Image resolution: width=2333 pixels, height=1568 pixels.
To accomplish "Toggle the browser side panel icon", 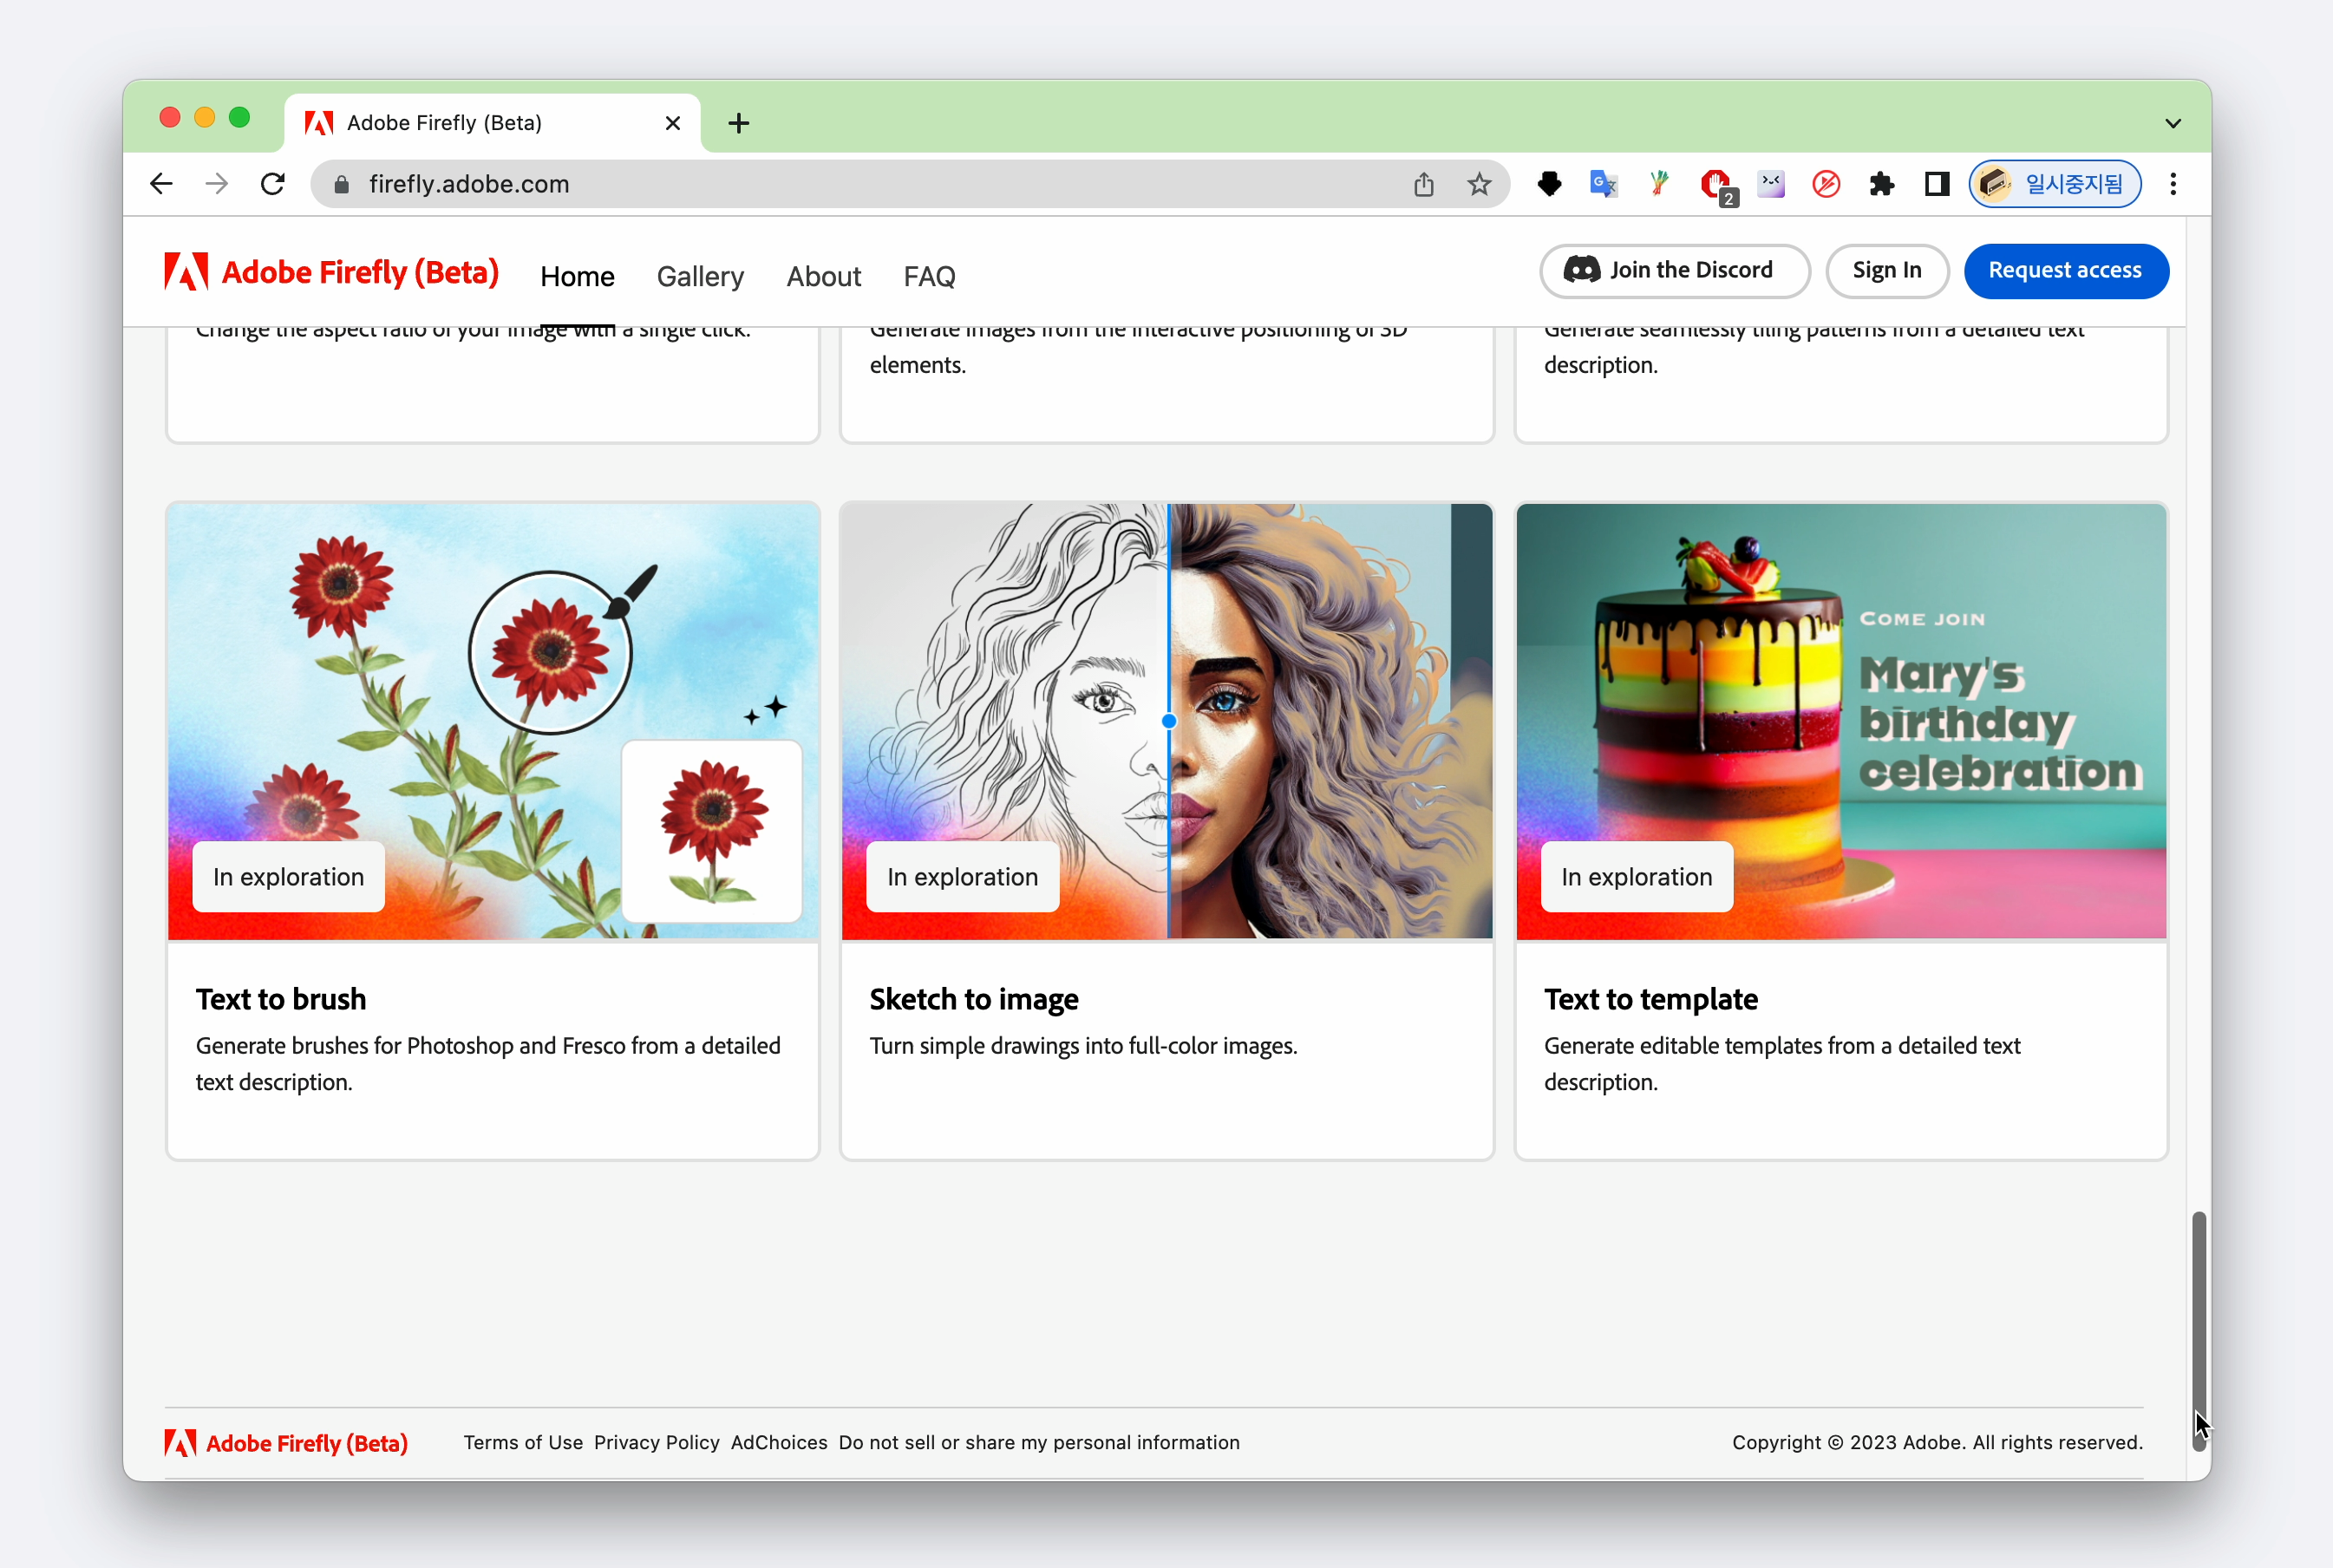I will (x=1937, y=184).
